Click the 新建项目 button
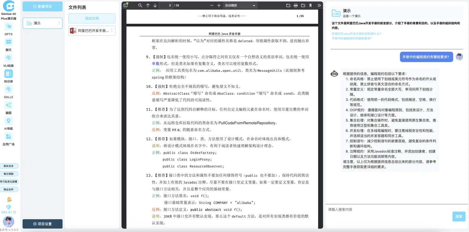Screen dimensions: 469x232 [42, 6]
